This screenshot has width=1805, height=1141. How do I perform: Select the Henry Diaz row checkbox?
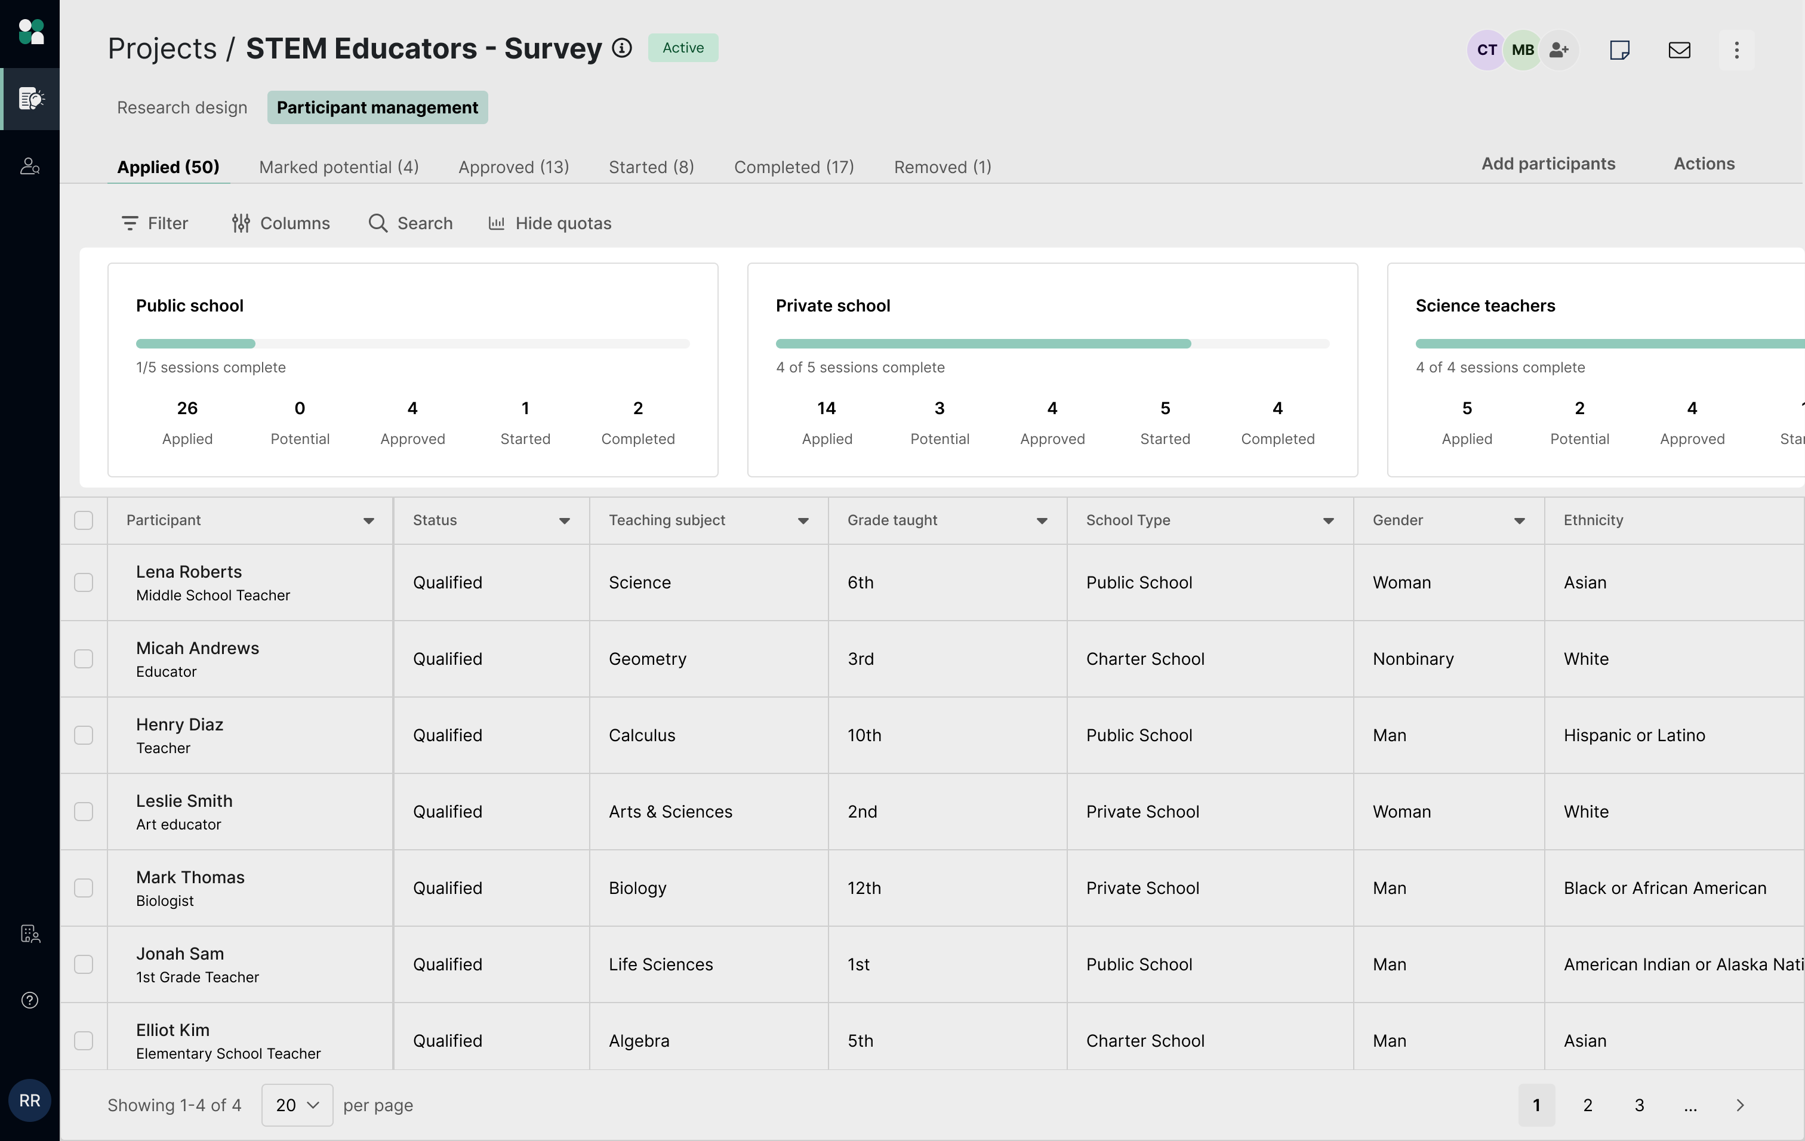click(x=84, y=735)
